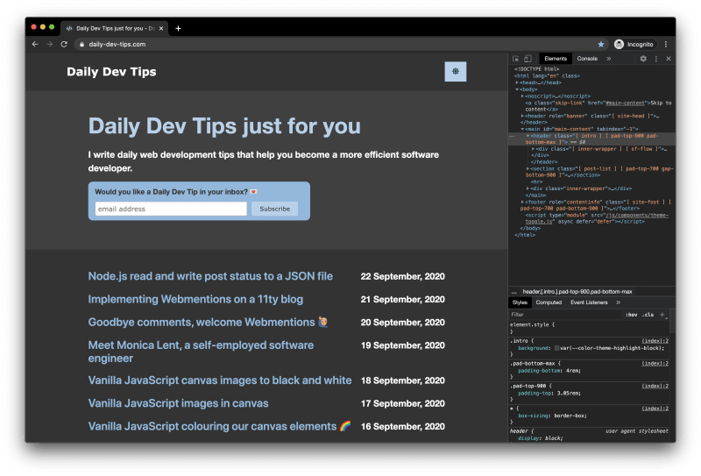
Task: Expand the section post-list element
Action: [528, 168]
